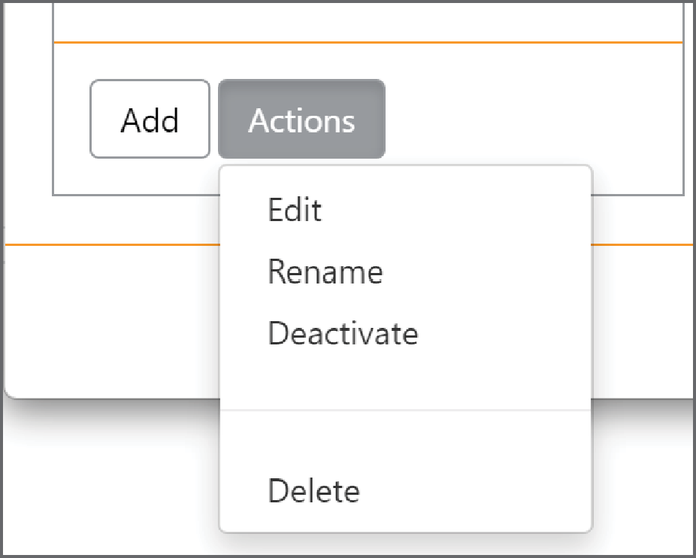Click the Actions button beside Add
The height and width of the screenshot is (558, 696).
302,119
